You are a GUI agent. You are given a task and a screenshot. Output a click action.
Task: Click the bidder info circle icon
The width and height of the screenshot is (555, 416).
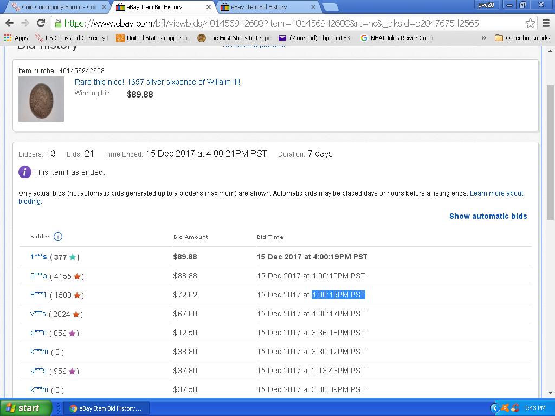57,237
